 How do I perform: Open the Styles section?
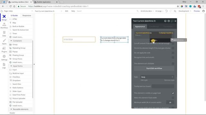pos(4,42)
